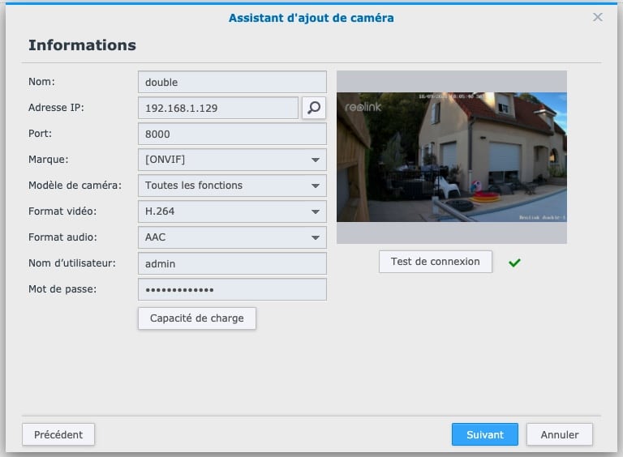This screenshot has width=623, height=457.
Task: Click the Format audio: label
Action: (x=62, y=237)
